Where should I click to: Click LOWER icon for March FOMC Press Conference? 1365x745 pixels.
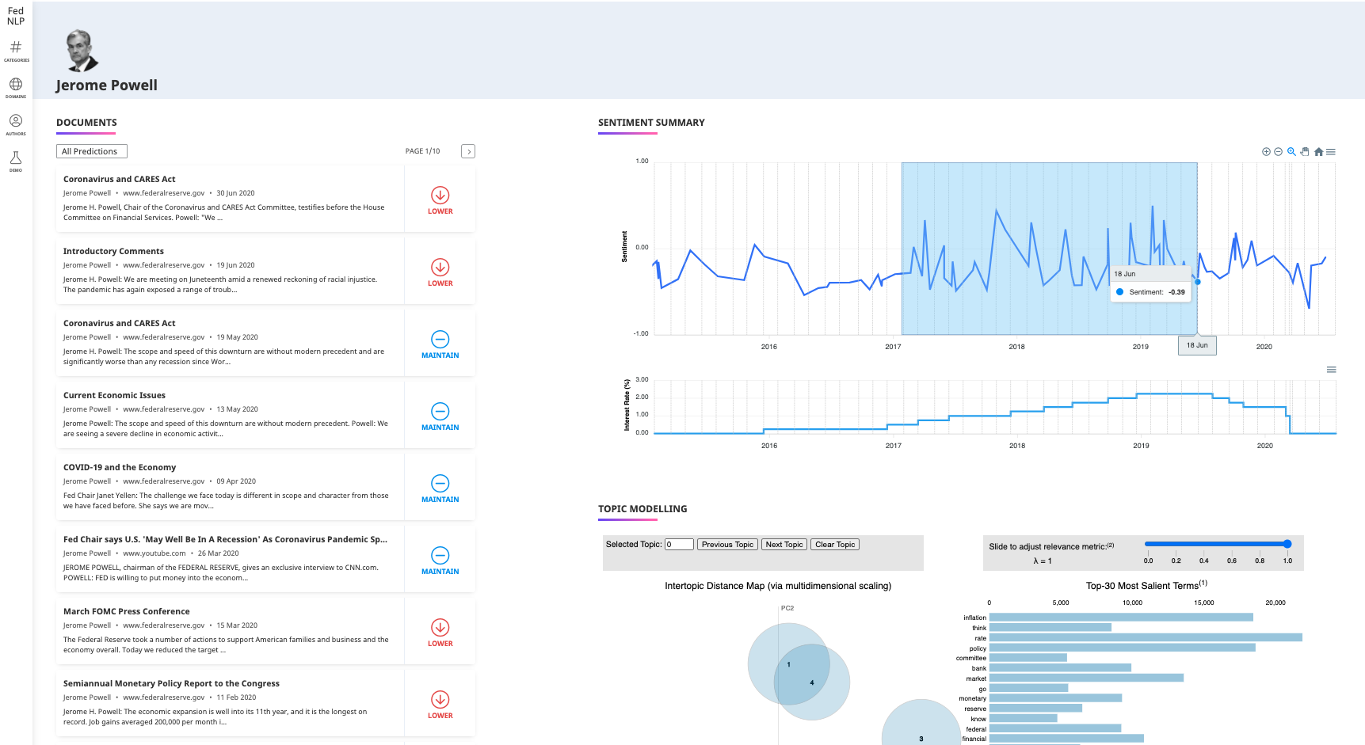(440, 627)
